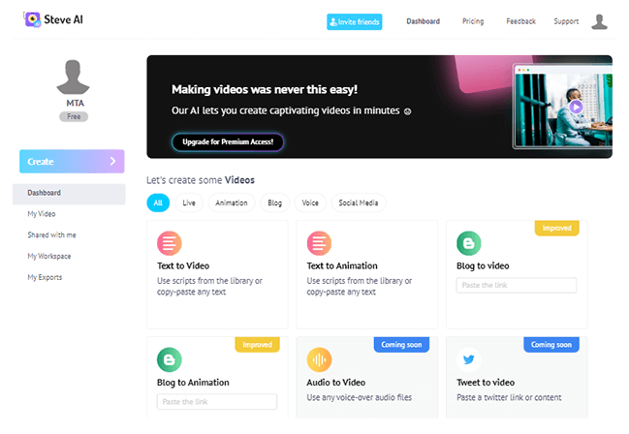
Task: Click the Audio to Video waveform icon
Action: click(x=319, y=359)
